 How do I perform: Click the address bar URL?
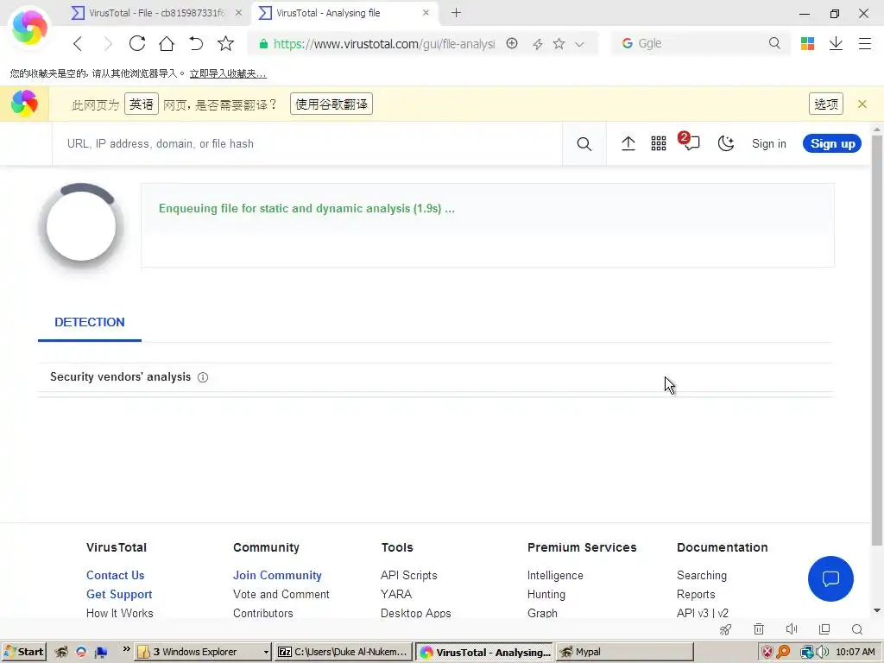click(384, 43)
